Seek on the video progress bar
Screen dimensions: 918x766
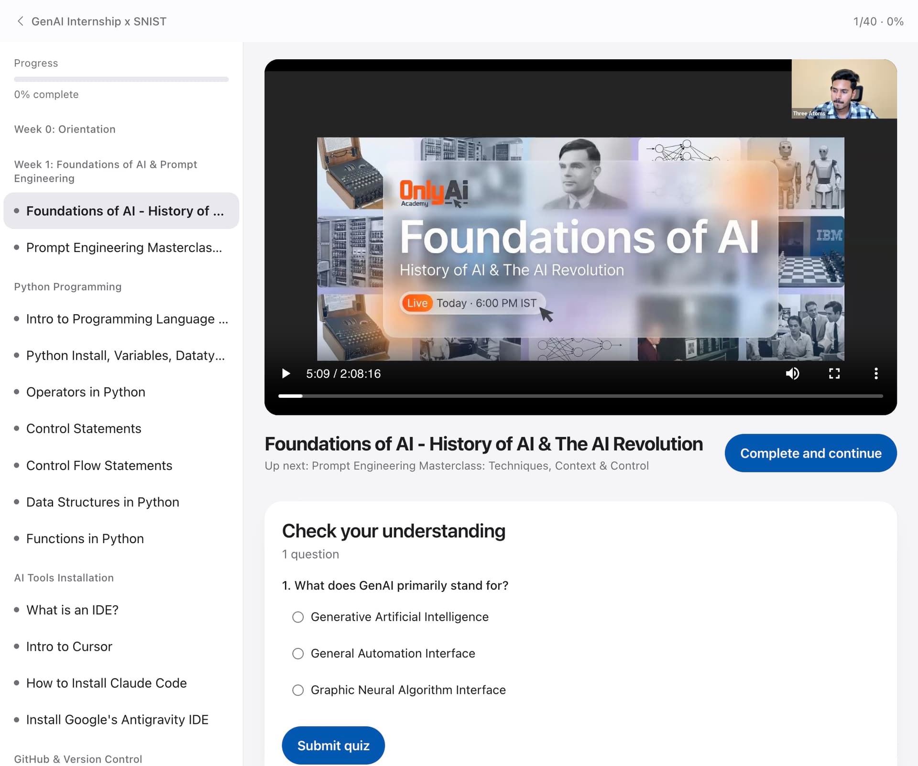tap(580, 396)
